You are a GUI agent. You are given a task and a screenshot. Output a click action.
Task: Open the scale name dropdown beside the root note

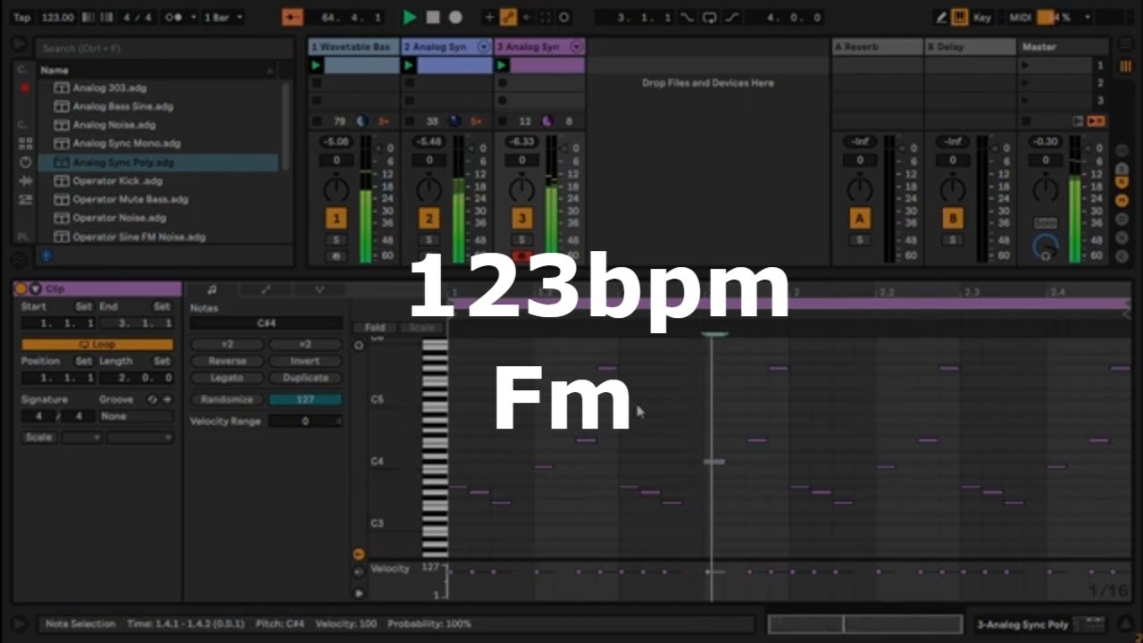[140, 438]
